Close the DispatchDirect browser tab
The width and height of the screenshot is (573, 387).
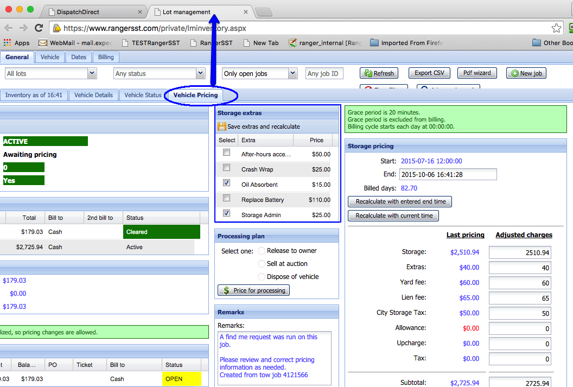tap(140, 12)
